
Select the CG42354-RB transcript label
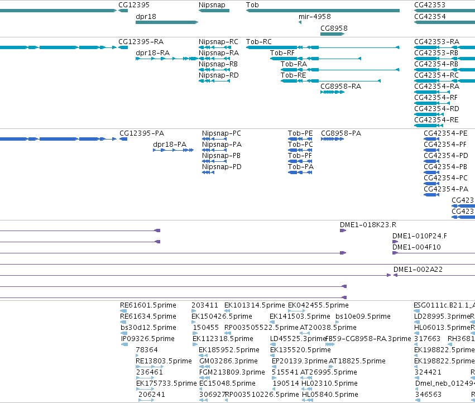[436, 64]
